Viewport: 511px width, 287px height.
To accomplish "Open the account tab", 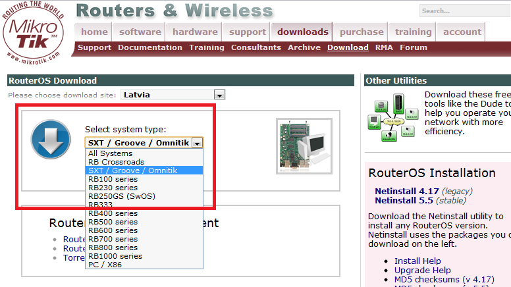I will point(462,32).
